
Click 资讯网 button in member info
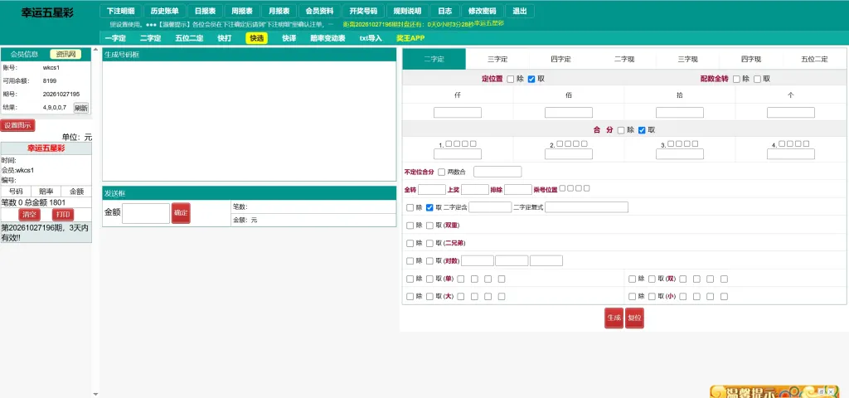[x=65, y=54]
